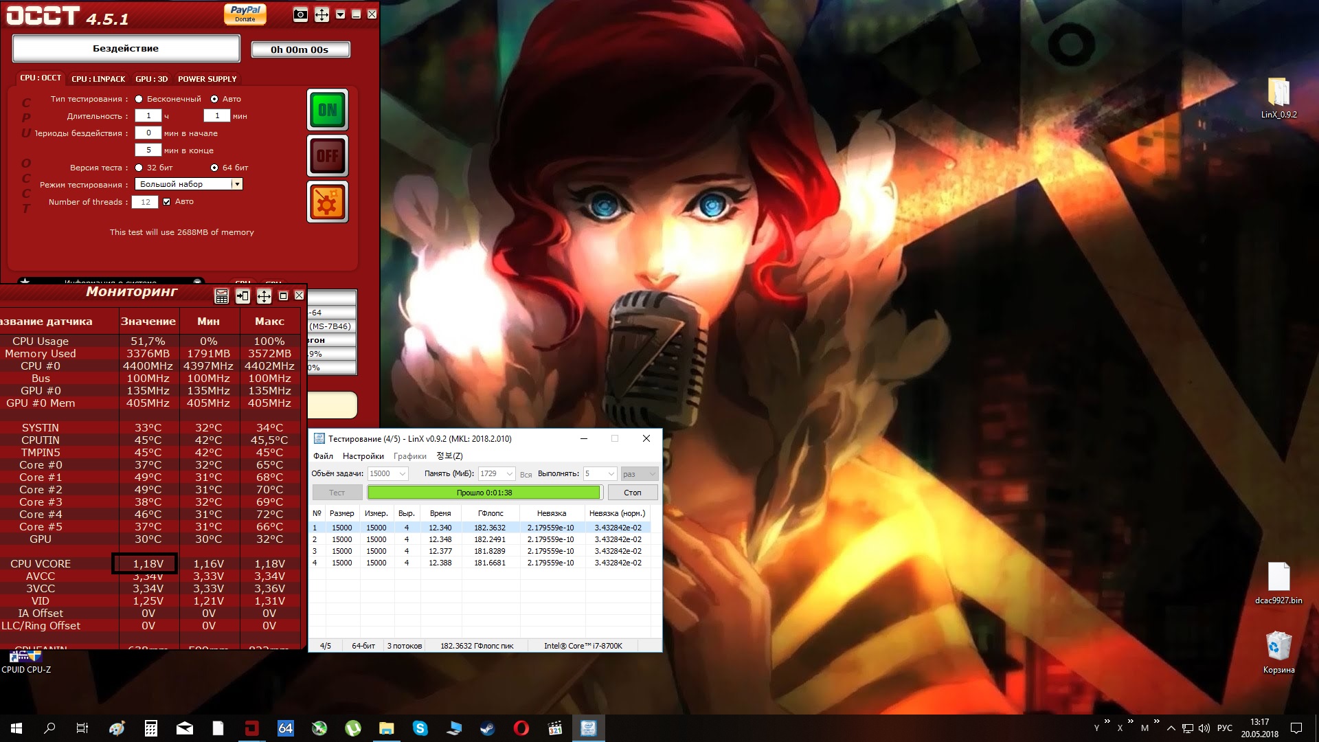The width and height of the screenshot is (1319, 742).
Task: Click the move arrows icon in Monitoring header
Action: [x=264, y=296]
